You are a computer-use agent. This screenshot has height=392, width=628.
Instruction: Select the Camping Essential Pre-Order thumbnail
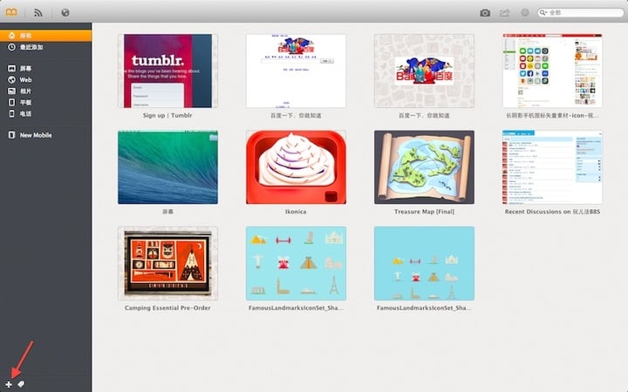coord(167,263)
